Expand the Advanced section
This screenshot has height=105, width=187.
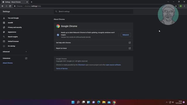pyautogui.click(x=15, y=52)
